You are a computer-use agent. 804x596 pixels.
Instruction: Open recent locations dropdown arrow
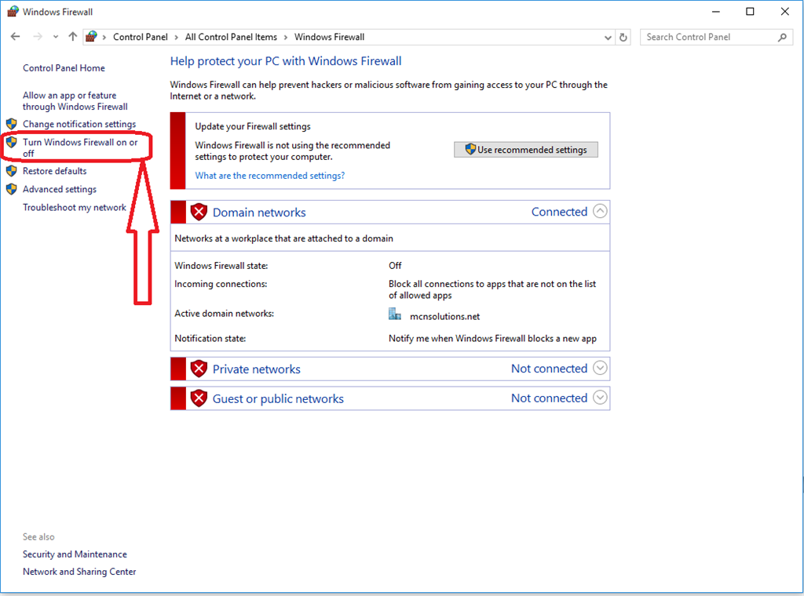[56, 37]
